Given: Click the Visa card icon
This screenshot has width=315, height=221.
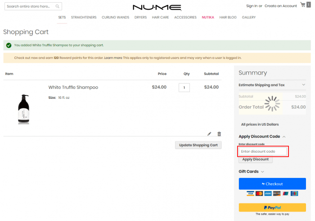Looking at the screenshot, I should click(251, 193).
